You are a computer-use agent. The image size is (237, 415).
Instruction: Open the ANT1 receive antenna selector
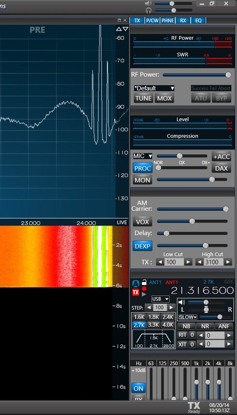pyautogui.click(x=155, y=283)
